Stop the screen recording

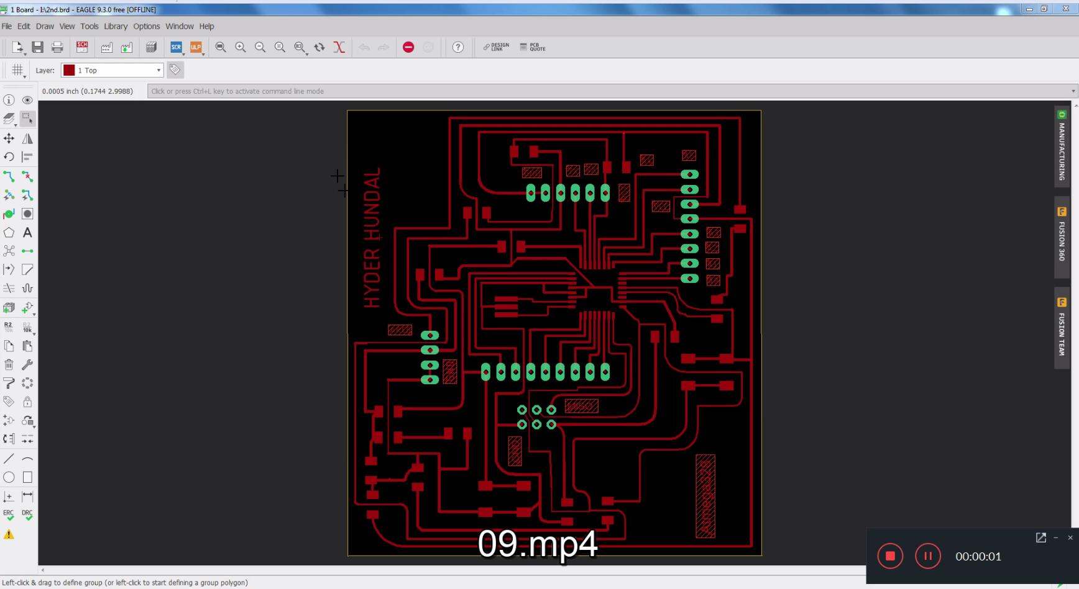[890, 556]
